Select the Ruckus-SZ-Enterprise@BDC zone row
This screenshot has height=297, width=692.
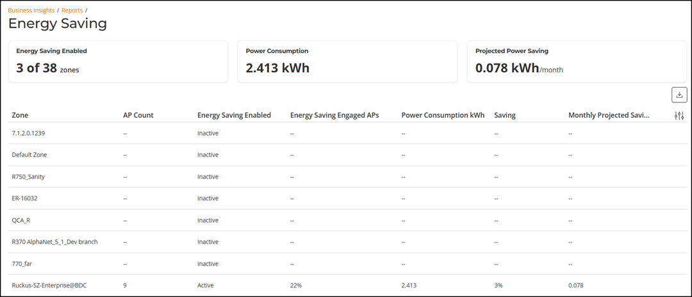click(49, 285)
